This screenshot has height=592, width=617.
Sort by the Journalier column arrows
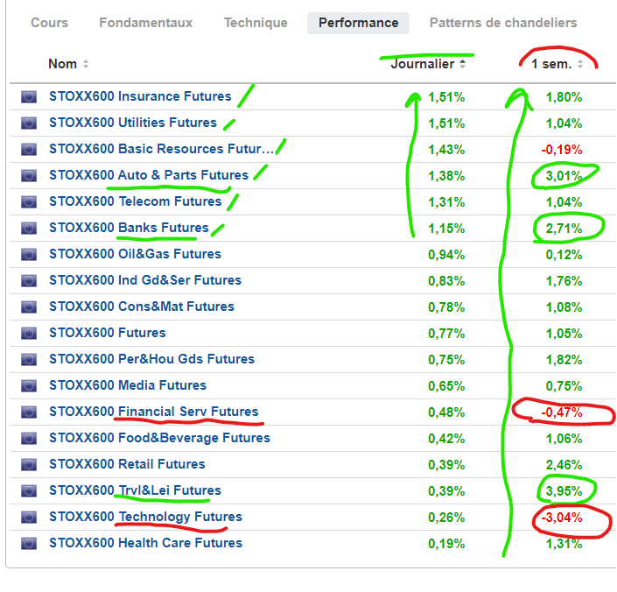[x=463, y=64]
